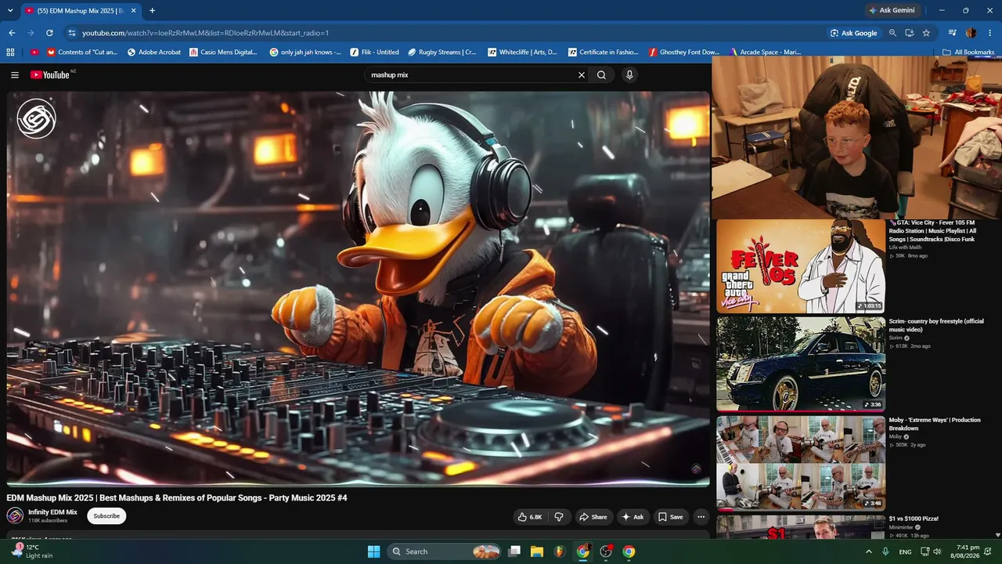Open the Whitecliffe Arts bookmark
This screenshot has height=564, width=1002.
(522, 52)
